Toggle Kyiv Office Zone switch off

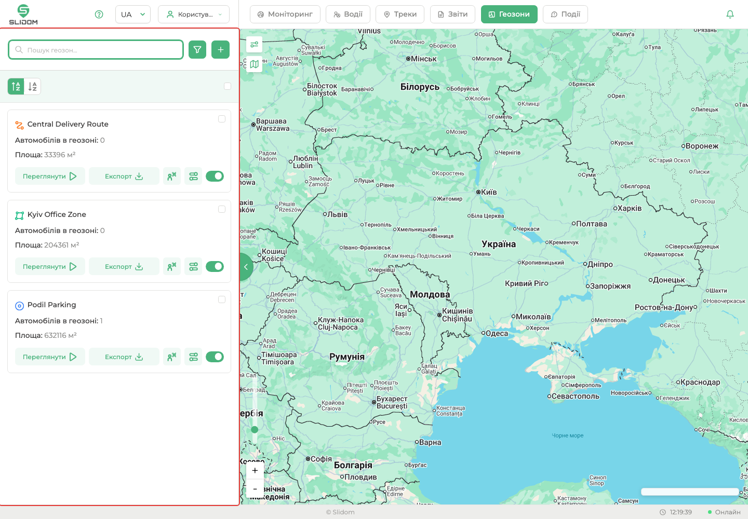215,267
